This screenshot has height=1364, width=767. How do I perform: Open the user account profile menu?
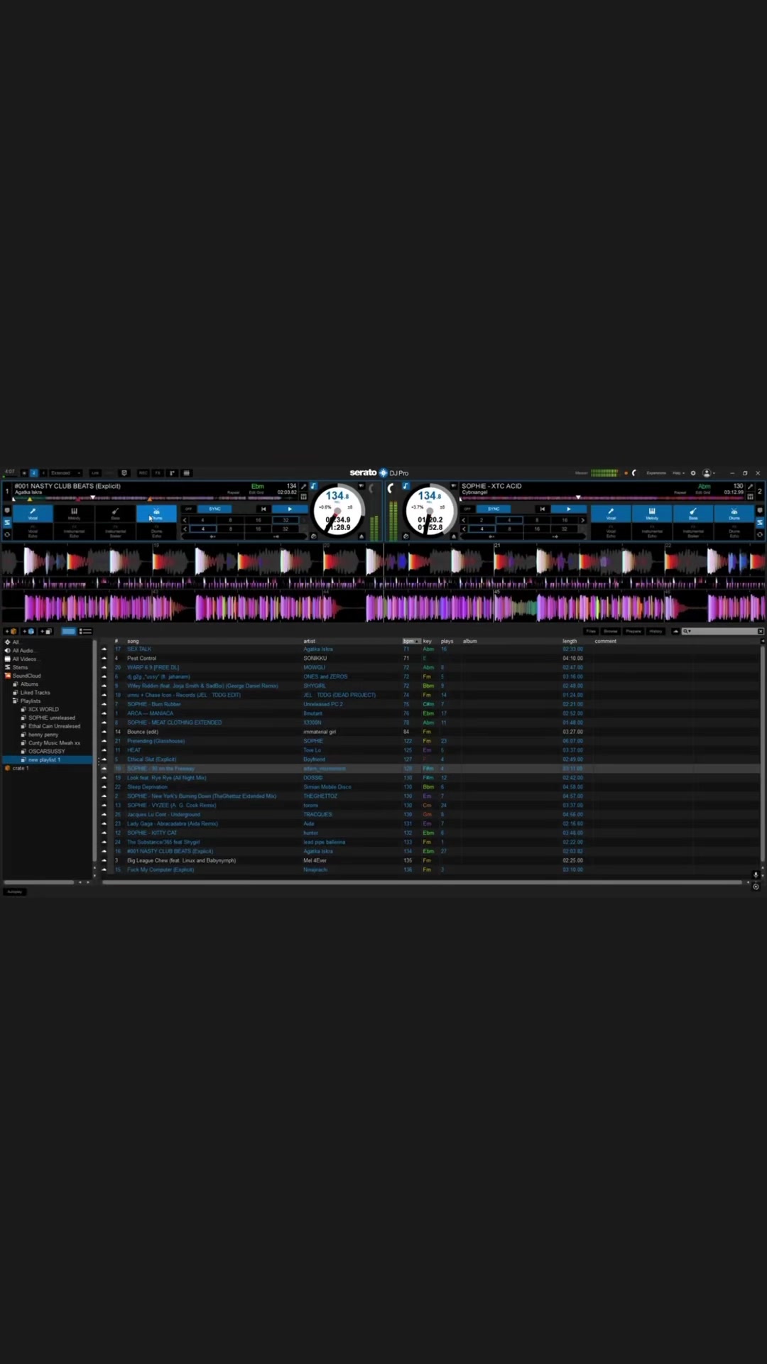pos(707,473)
